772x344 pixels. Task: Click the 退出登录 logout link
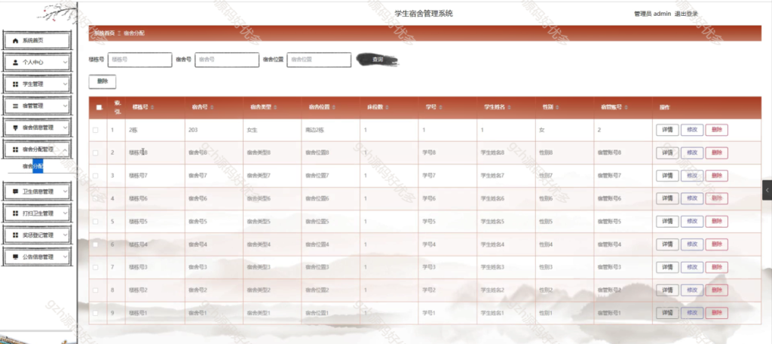click(x=686, y=14)
